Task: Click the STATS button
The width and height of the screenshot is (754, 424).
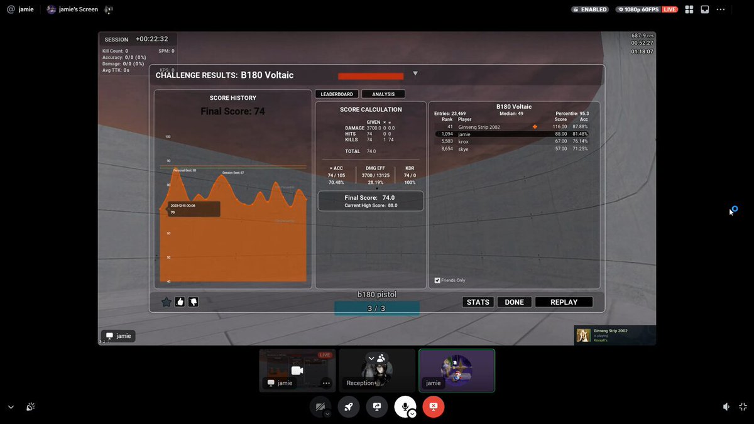Action: tap(478, 302)
